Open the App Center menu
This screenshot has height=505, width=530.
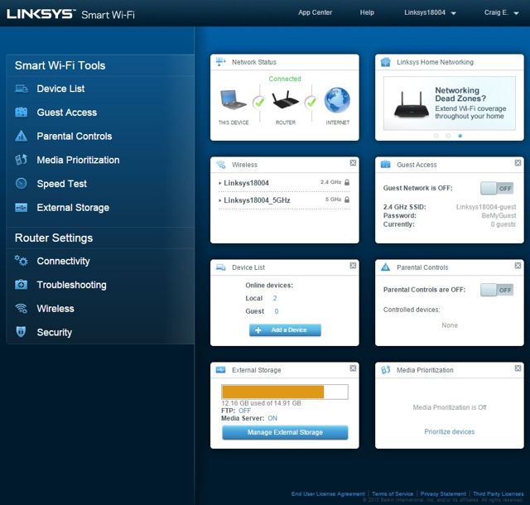(315, 12)
